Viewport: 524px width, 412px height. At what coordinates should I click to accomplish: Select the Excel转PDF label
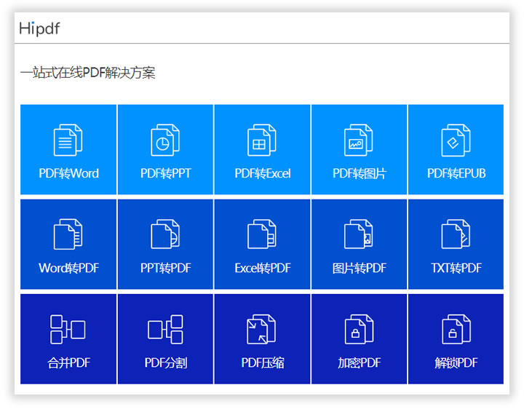[x=263, y=268]
